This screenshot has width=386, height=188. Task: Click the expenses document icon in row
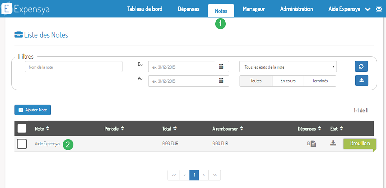click(x=313, y=144)
